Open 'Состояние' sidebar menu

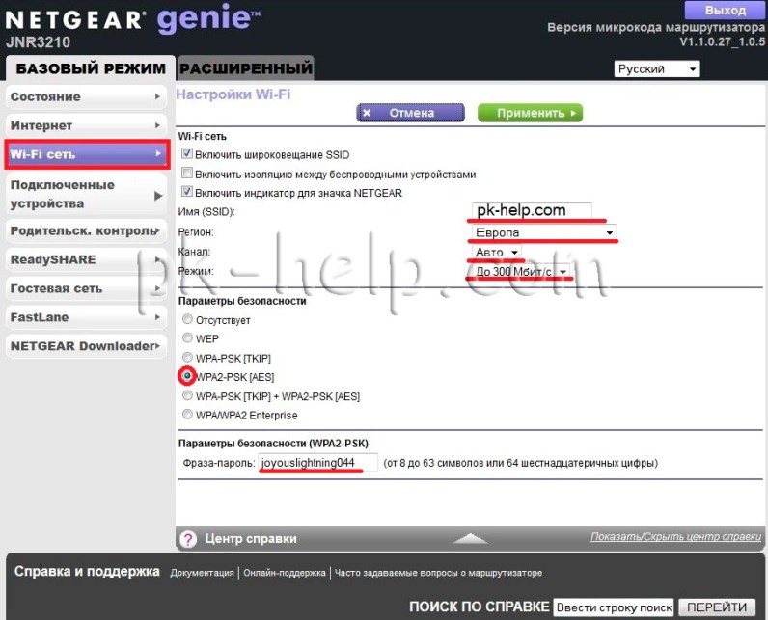[x=86, y=96]
